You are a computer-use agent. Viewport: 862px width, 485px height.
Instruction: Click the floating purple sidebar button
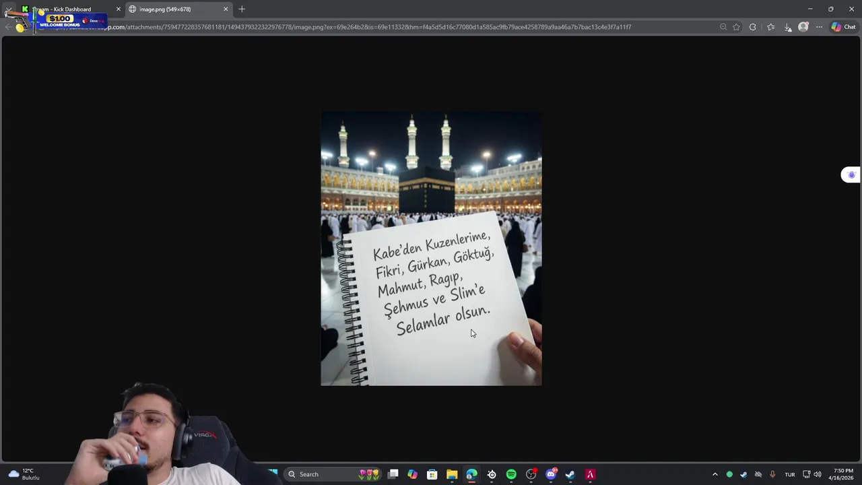pyautogui.click(x=851, y=175)
